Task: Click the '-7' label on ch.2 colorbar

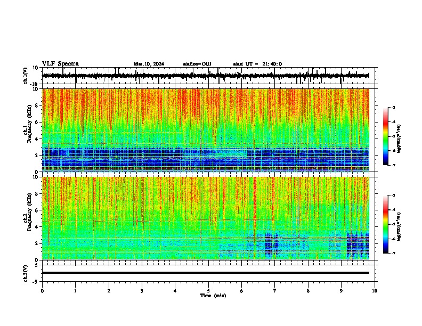Action: click(x=393, y=254)
